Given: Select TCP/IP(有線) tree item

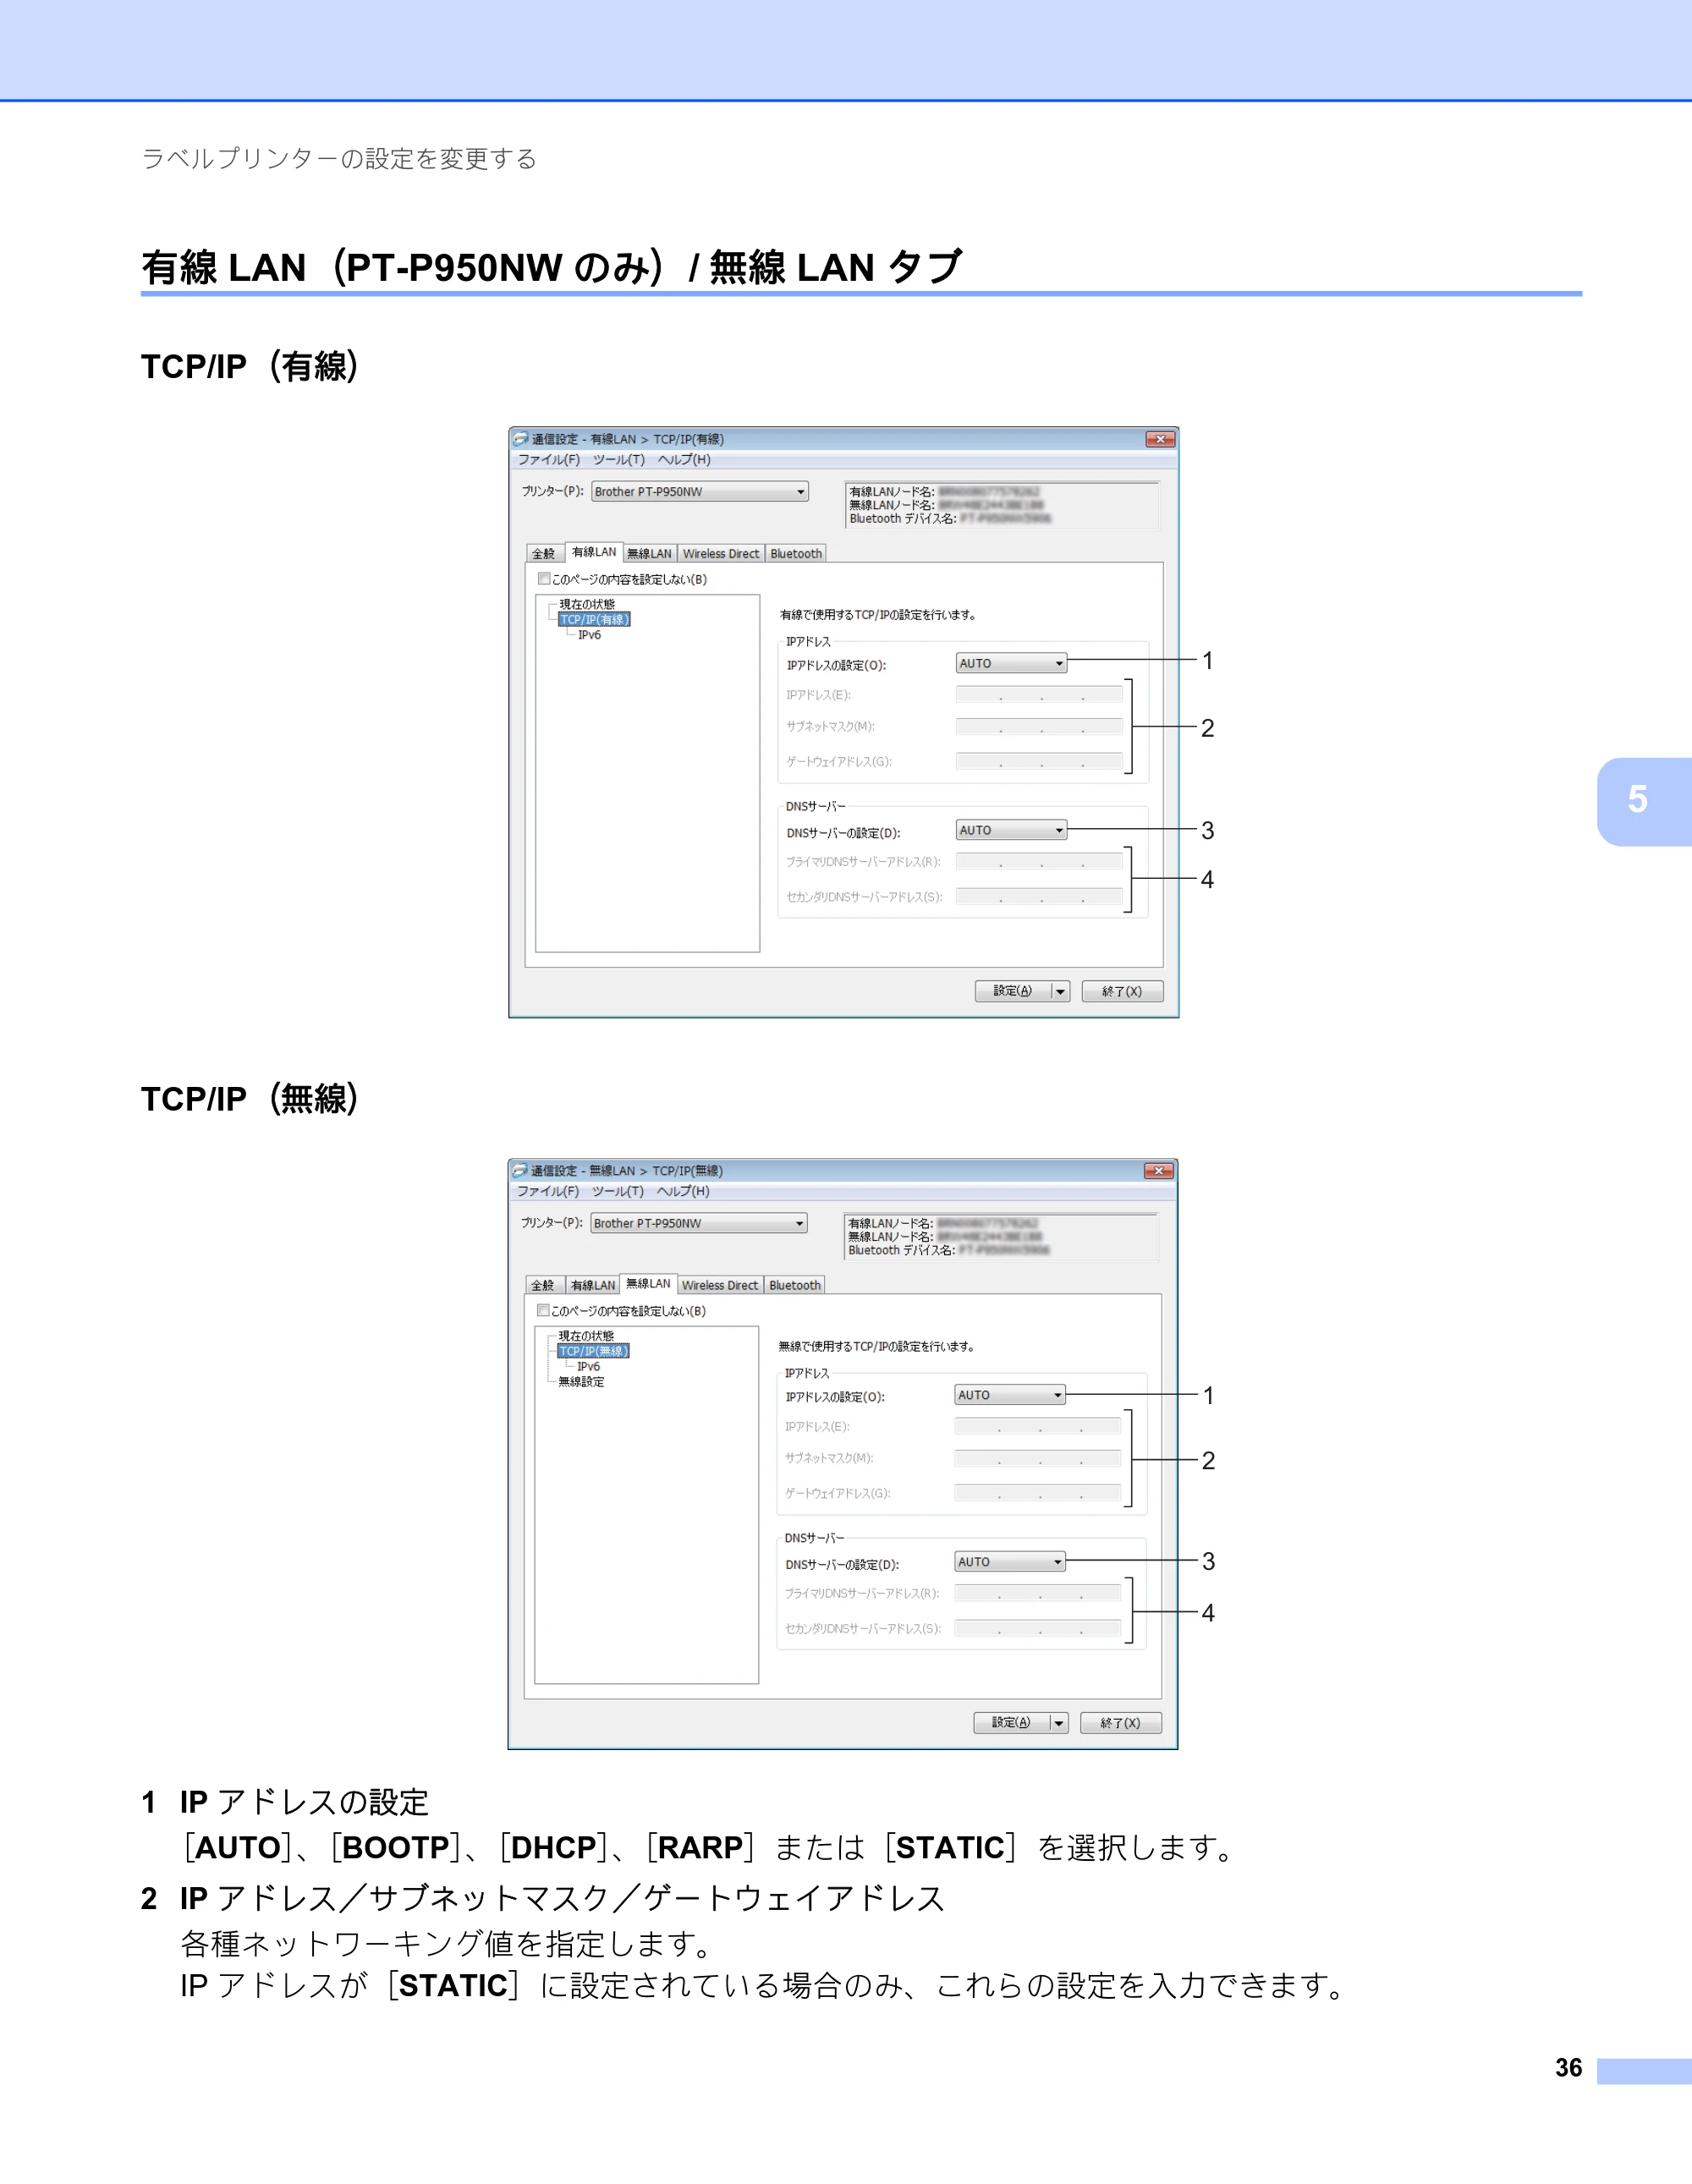Looking at the screenshot, I should [594, 620].
